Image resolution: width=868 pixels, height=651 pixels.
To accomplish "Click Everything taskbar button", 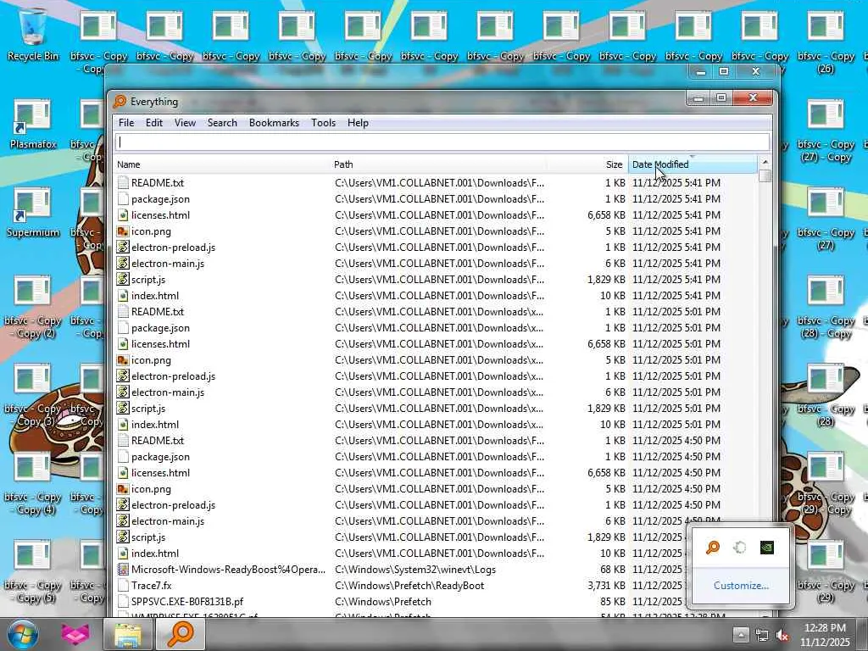I will [x=181, y=635].
